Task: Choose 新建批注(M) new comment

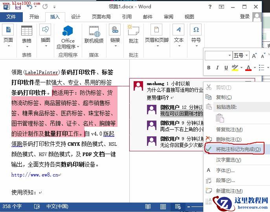Action: click(x=229, y=191)
